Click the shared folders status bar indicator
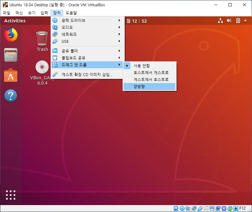This screenshot has width=252, height=212. click(x=206, y=209)
